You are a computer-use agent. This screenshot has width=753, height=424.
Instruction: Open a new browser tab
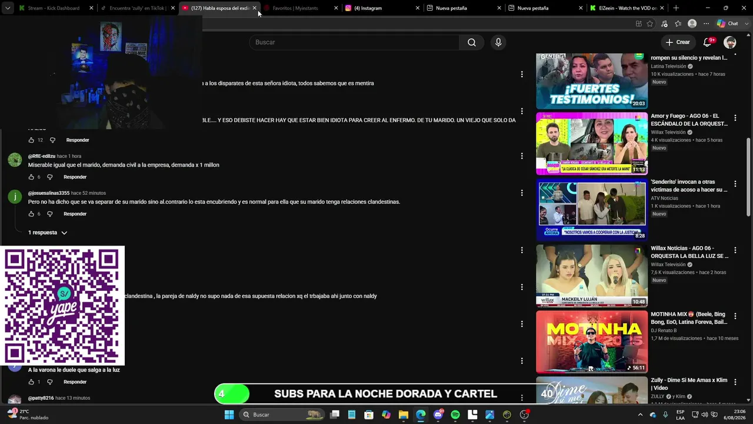point(676,8)
